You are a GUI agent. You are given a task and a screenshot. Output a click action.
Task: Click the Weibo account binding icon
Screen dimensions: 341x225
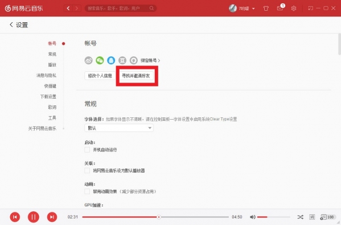[x=88, y=60]
